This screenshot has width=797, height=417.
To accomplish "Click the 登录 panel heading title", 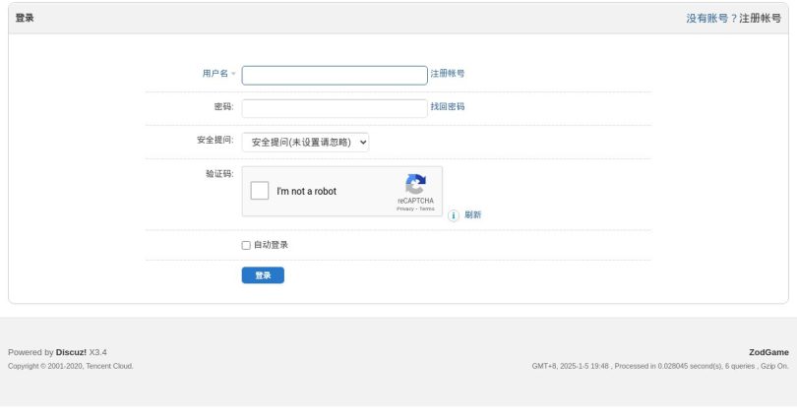I will click(x=25, y=18).
